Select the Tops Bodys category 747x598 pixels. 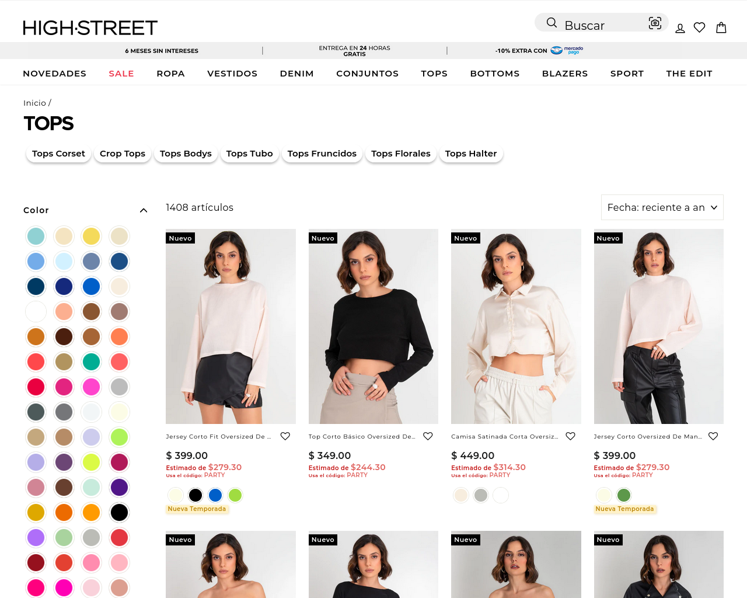[x=186, y=154]
